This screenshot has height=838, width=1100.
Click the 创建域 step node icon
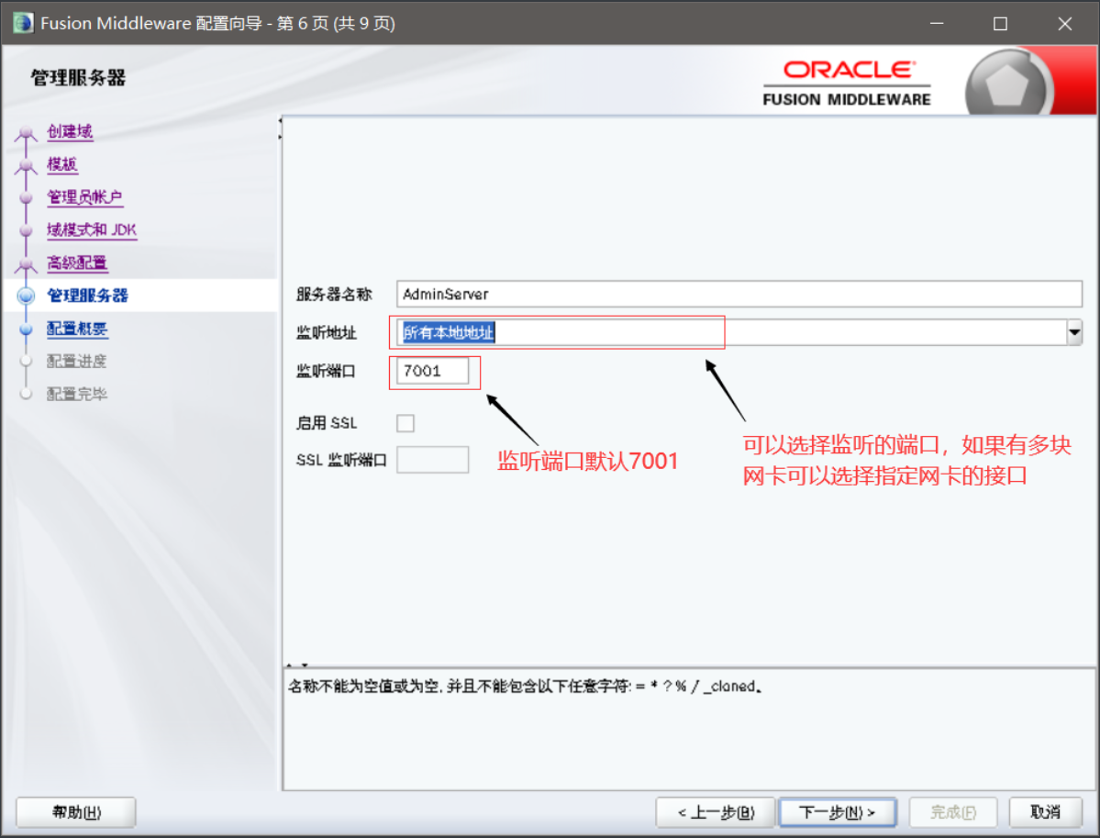28,131
